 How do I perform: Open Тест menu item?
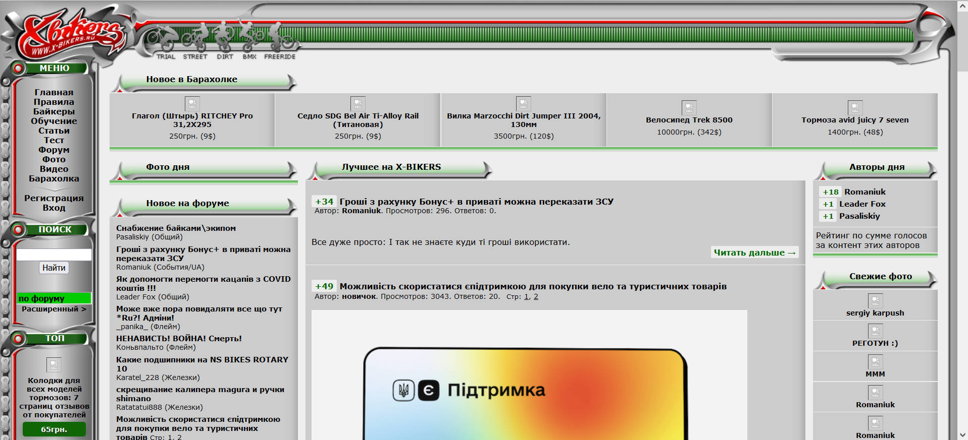point(54,140)
